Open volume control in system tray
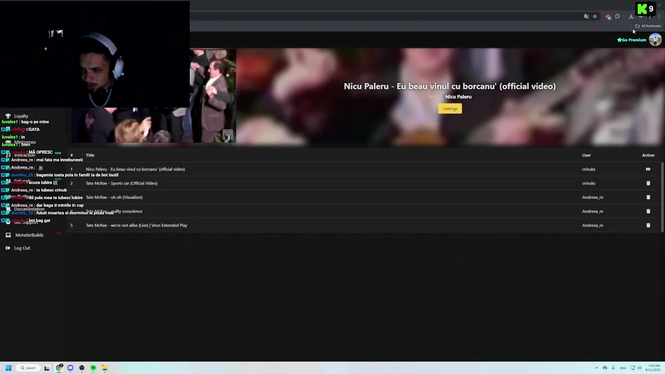 pos(639,368)
